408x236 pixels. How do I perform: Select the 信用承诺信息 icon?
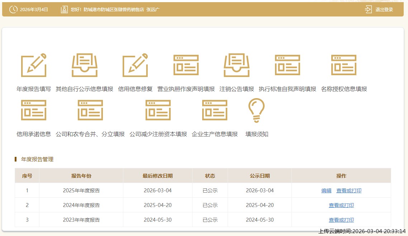click(x=34, y=110)
